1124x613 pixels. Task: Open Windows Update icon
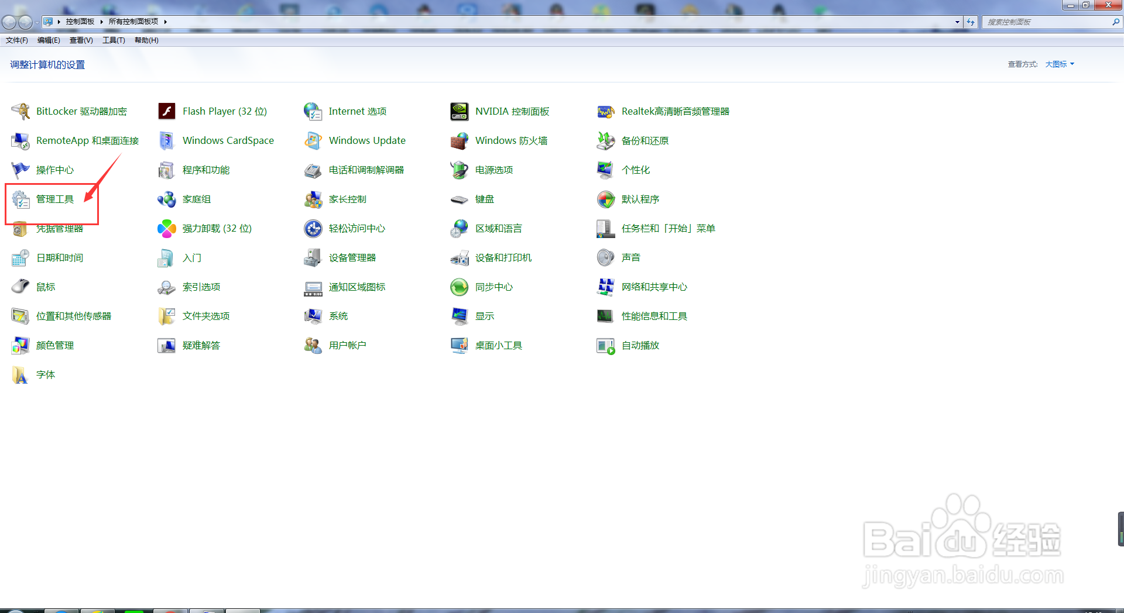point(313,140)
